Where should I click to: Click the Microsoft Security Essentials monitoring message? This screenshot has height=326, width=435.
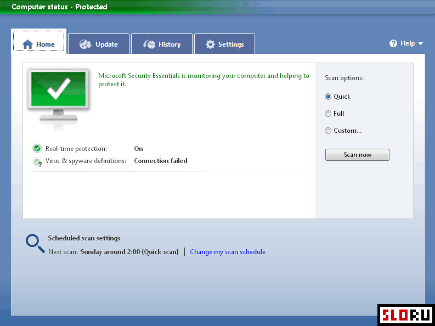click(204, 80)
